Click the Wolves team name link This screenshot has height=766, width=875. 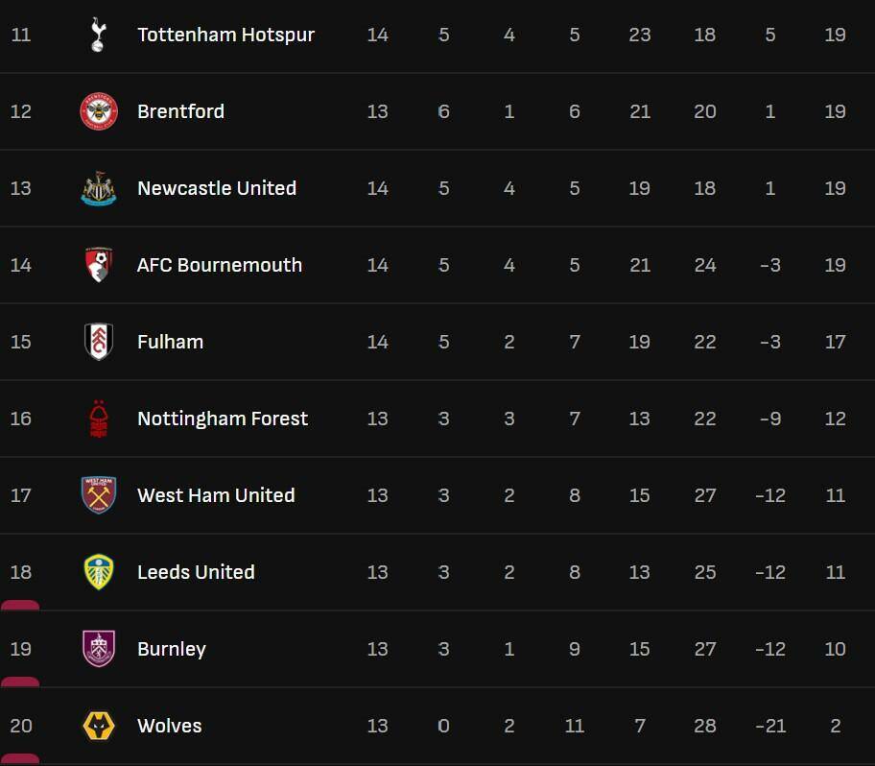pyautogui.click(x=169, y=726)
